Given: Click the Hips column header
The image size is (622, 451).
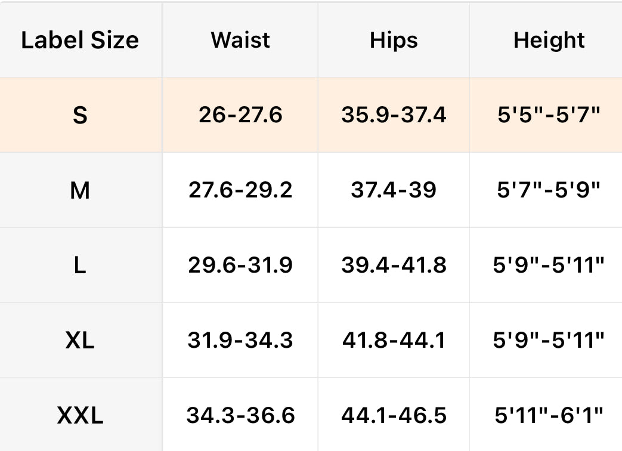Looking at the screenshot, I should tap(394, 41).
